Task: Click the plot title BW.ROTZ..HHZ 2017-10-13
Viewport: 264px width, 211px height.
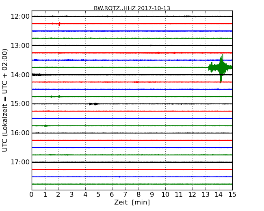Action: click(132, 8)
